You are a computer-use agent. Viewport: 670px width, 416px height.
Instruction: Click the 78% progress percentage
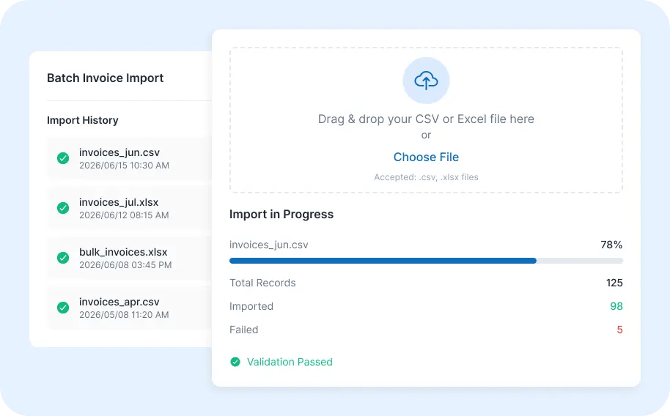coord(611,245)
